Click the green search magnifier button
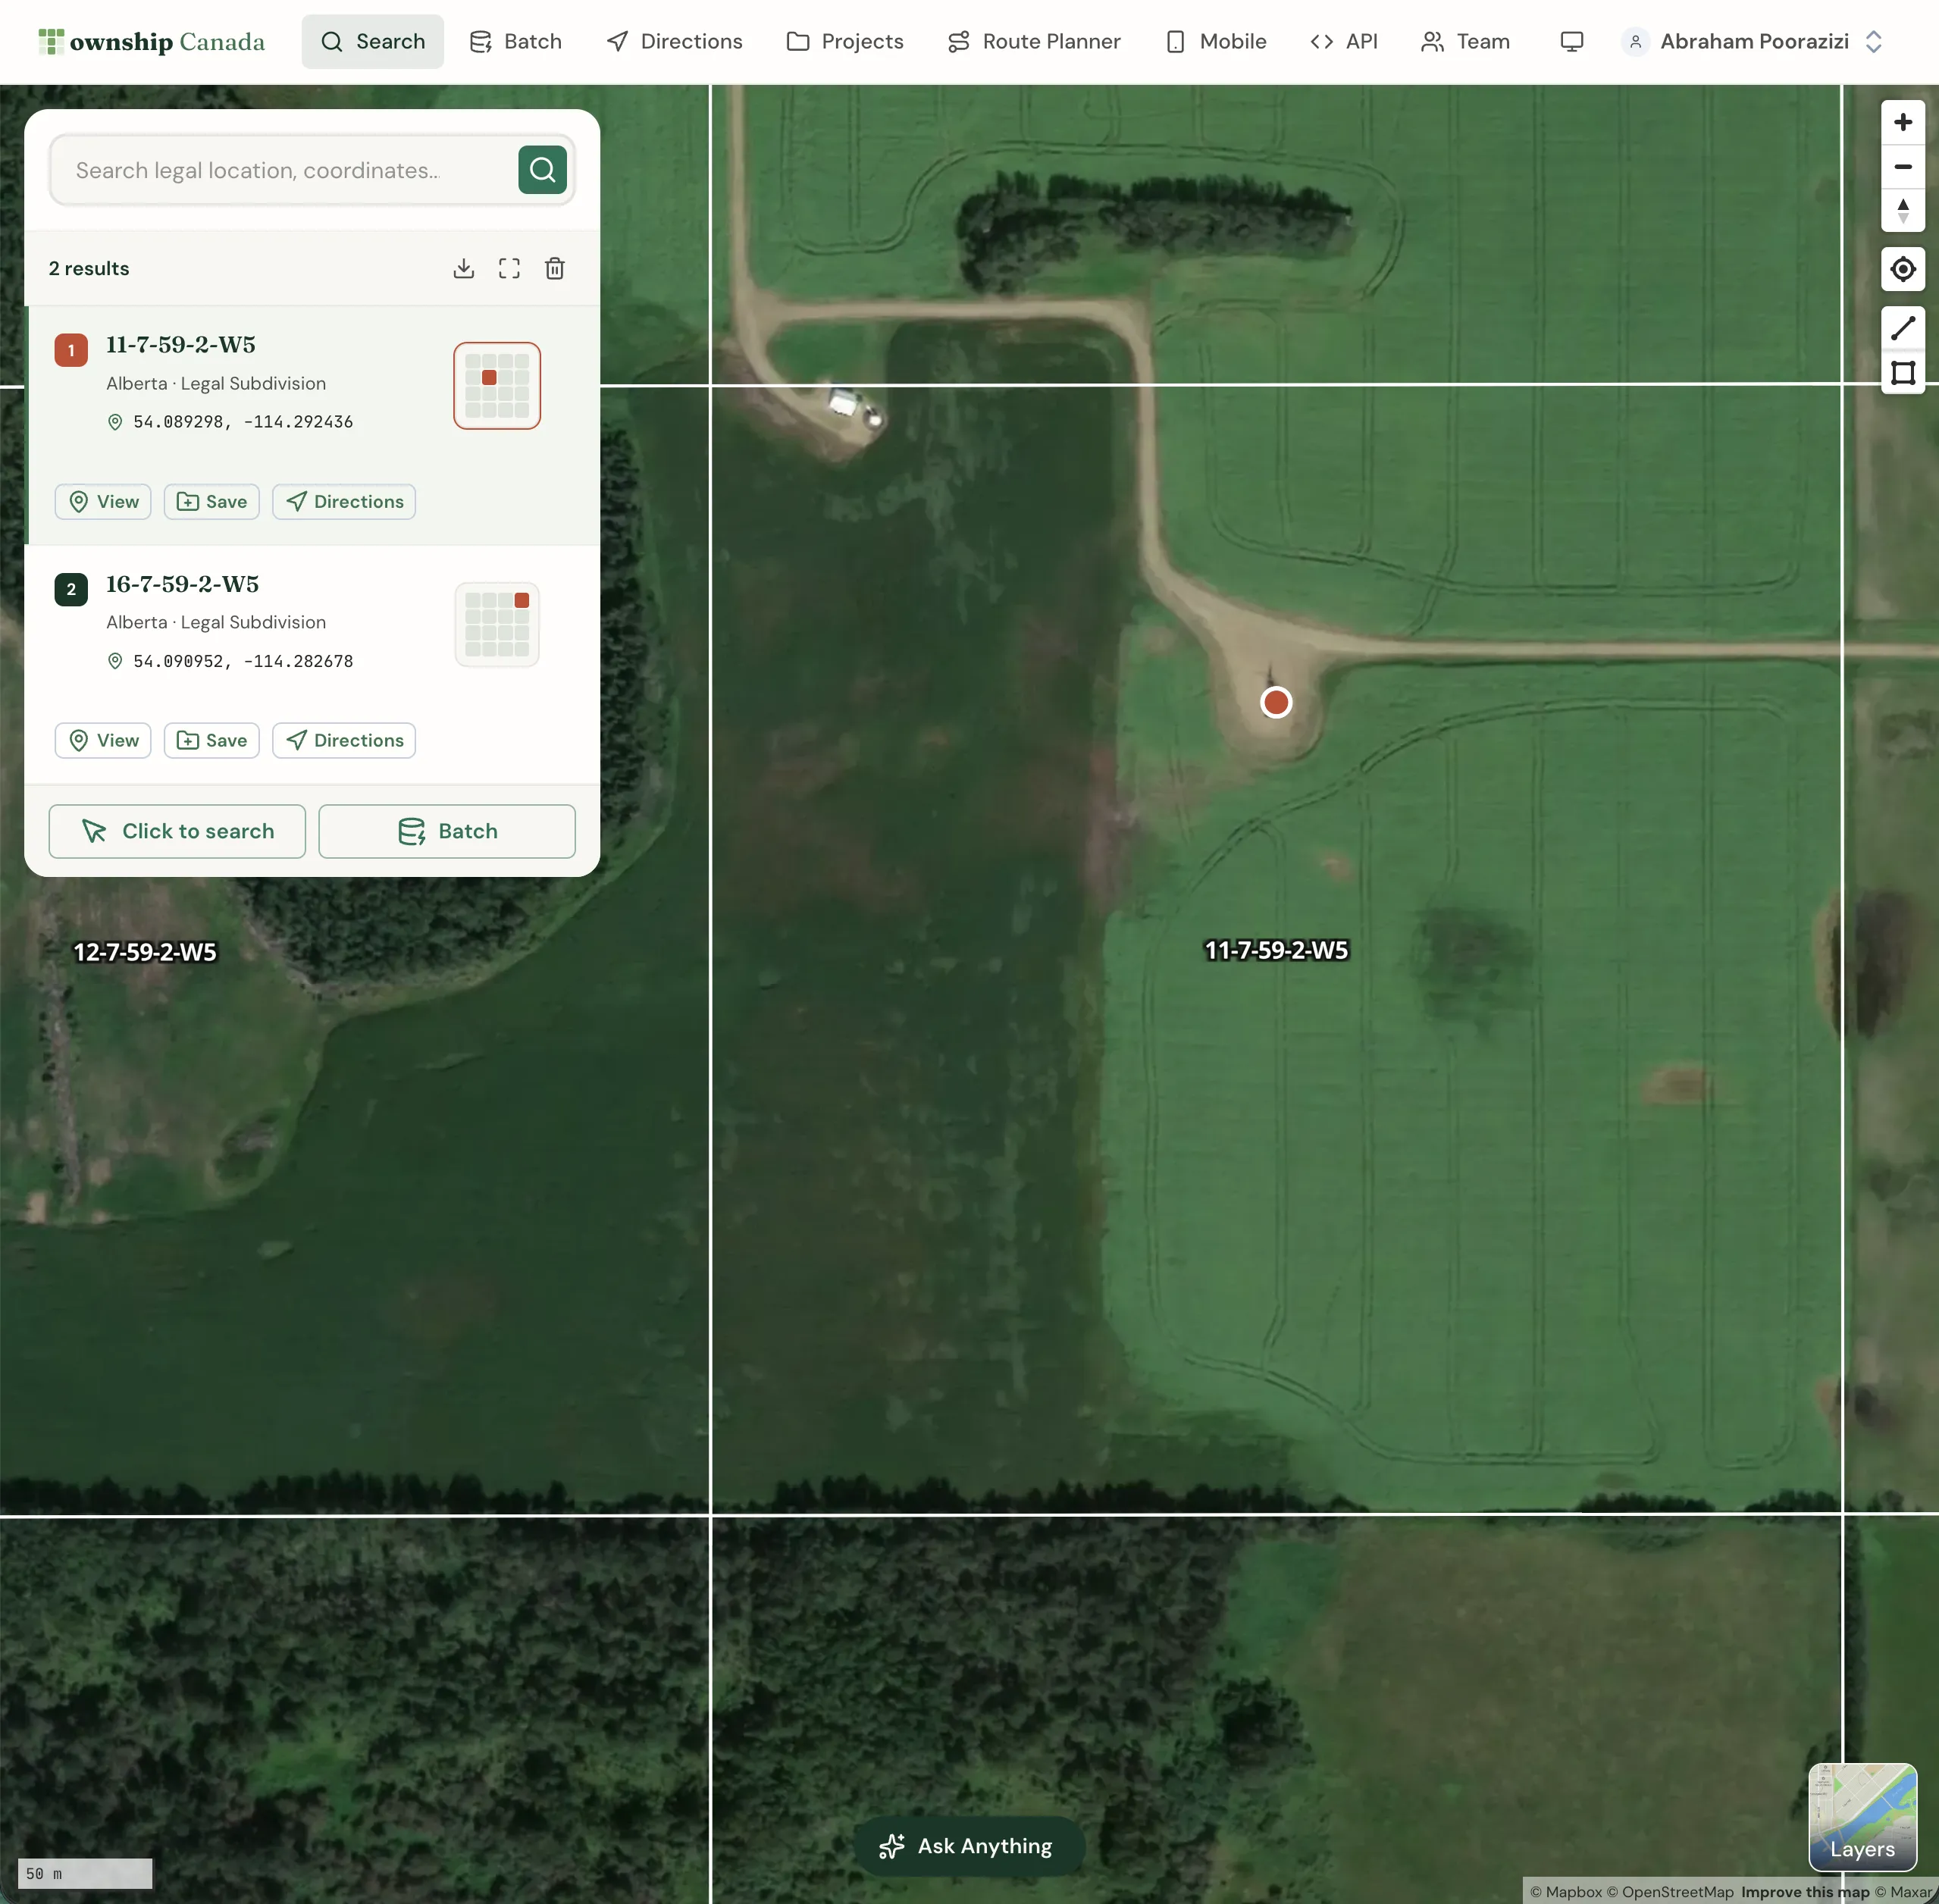This screenshot has height=1904, width=1939. [542, 170]
